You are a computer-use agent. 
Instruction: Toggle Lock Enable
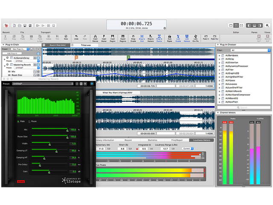click(x=178, y=38)
